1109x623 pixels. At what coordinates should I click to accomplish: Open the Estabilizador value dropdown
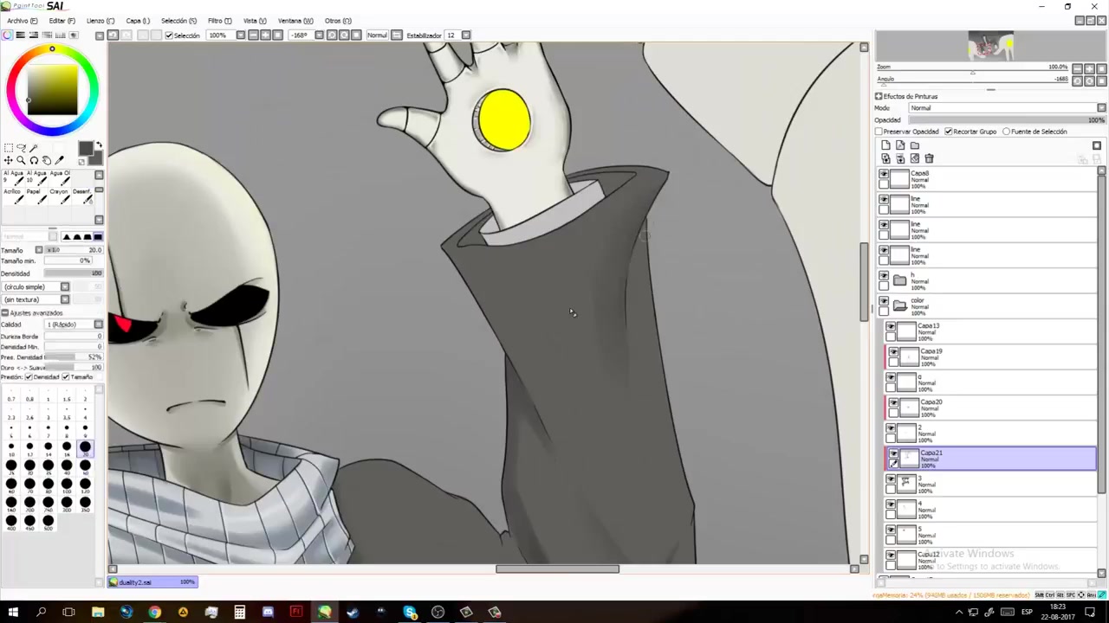tap(465, 35)
